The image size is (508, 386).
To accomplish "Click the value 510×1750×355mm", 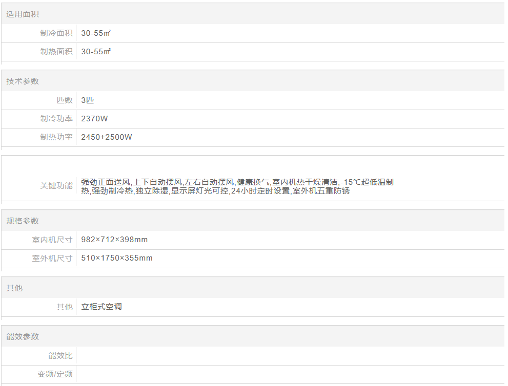I will tap(117, 258).
